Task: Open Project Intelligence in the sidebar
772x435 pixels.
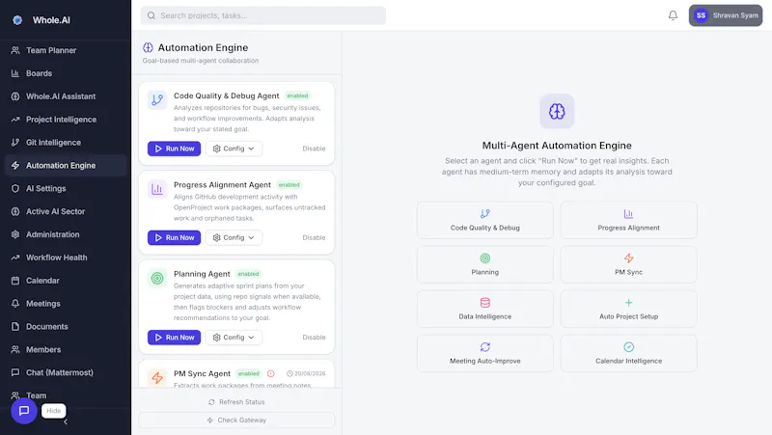Action: coord(65,120)
